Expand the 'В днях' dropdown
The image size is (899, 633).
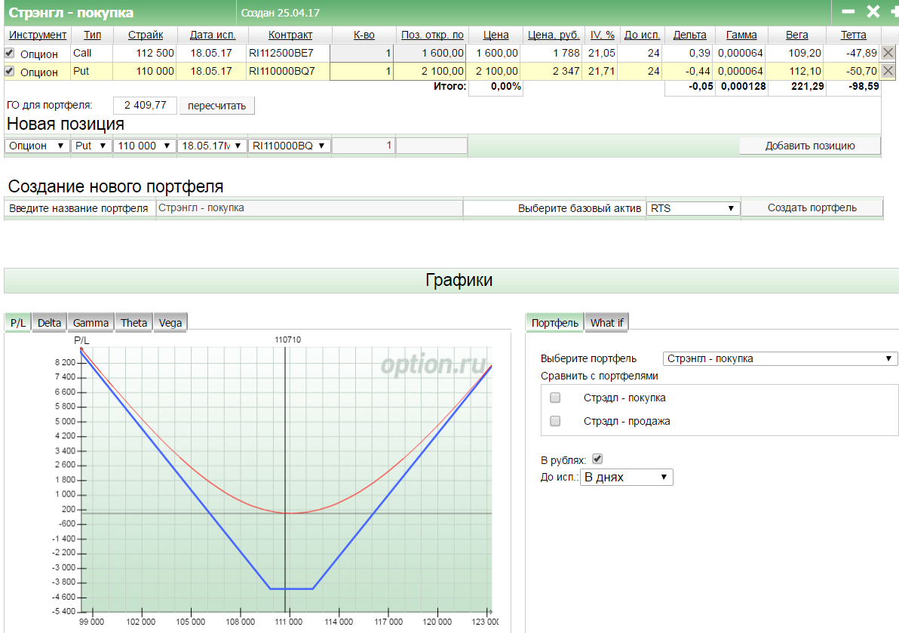[626, 478]
